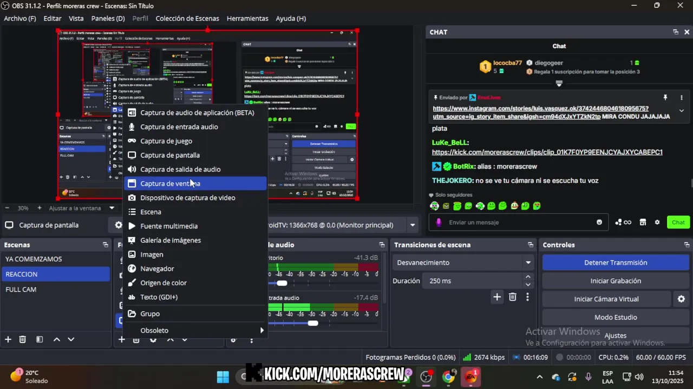Undock the Escenas panel
Screen dimensions: 693x389
click(x=106, y=245)
